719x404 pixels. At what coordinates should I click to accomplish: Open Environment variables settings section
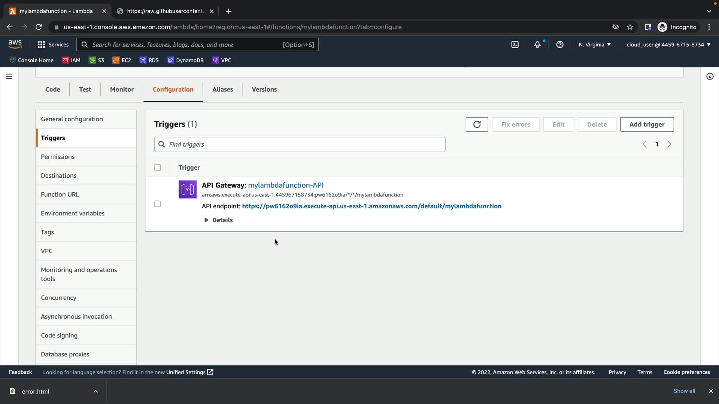[73, 213]
